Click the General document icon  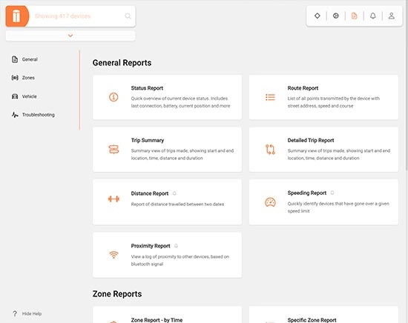point(15,59)
